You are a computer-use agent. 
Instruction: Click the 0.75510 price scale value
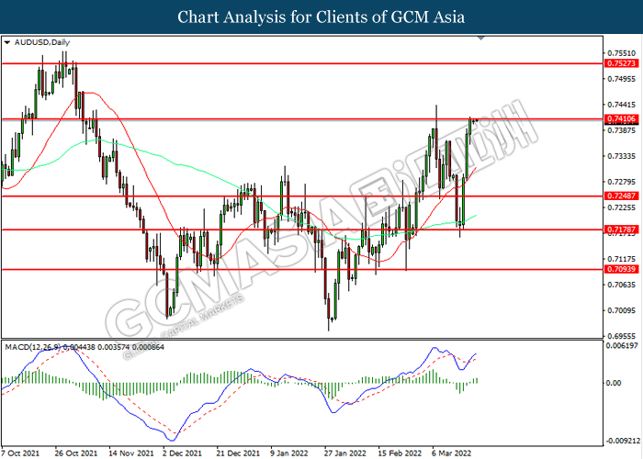[x=621, y=53]
